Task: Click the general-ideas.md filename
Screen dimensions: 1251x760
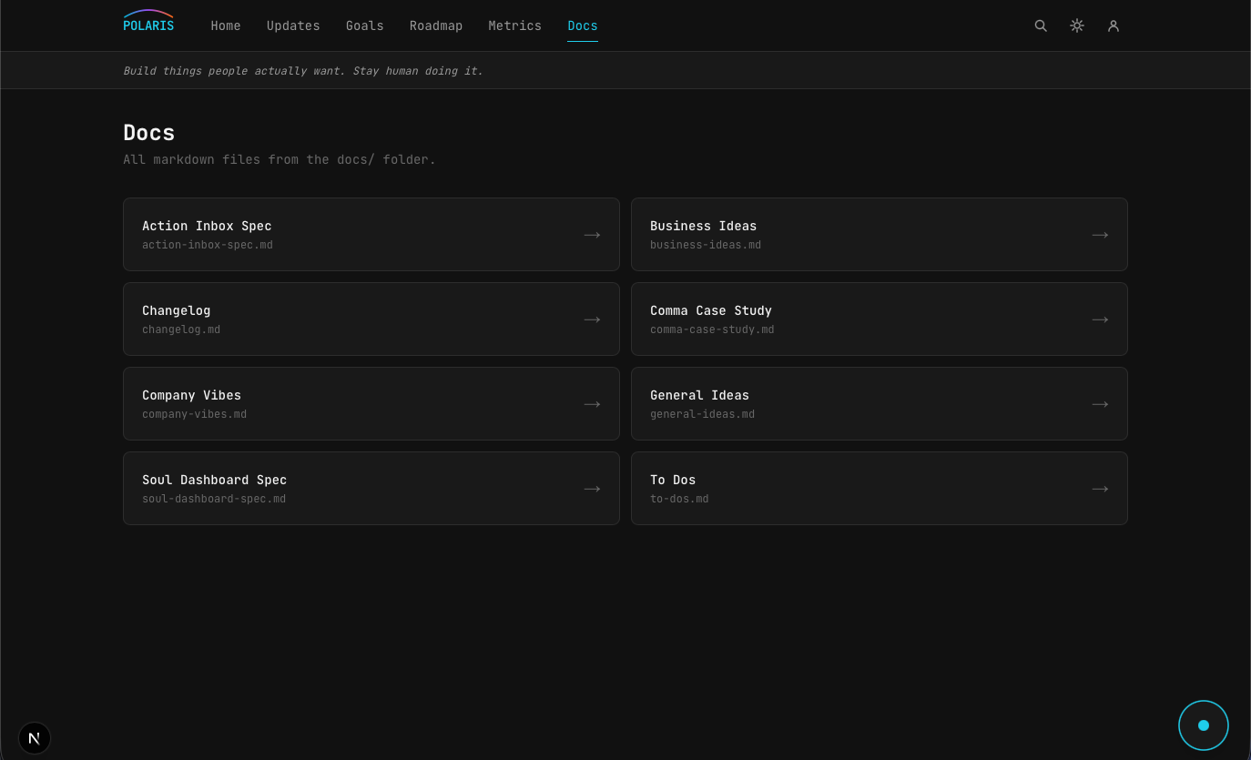Action: [x=702, y=414]
